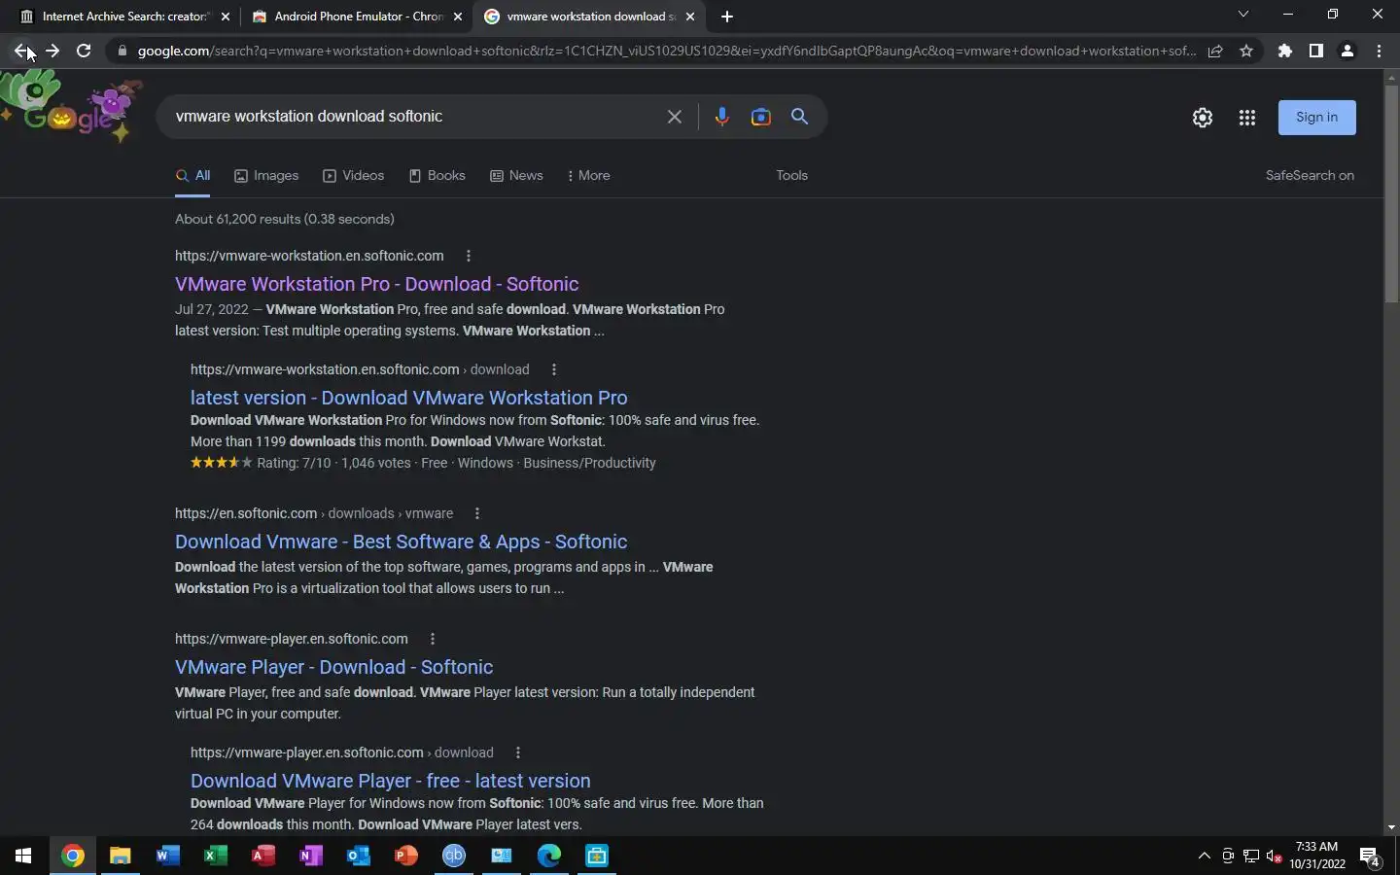
Task: Select the Videos results tab
Action: pos(354,176)
